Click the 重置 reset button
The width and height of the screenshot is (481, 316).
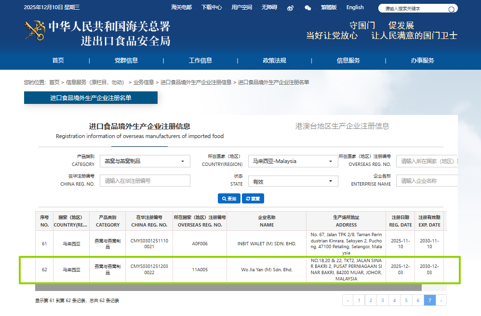(x=253, y=199)
